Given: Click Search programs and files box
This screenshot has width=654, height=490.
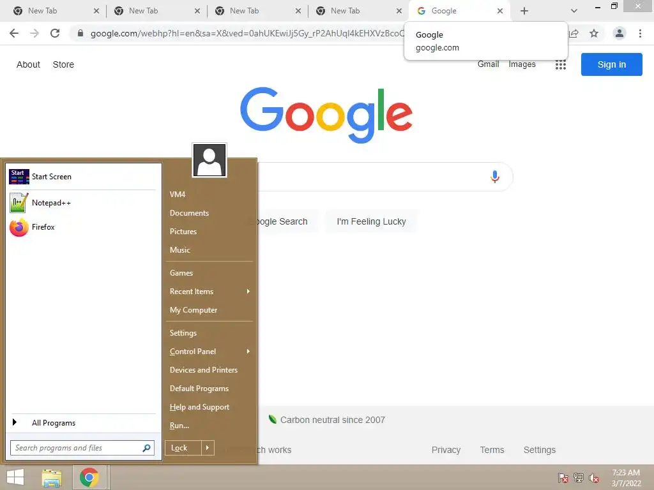Looking at the screenshot, I should 82,448.
